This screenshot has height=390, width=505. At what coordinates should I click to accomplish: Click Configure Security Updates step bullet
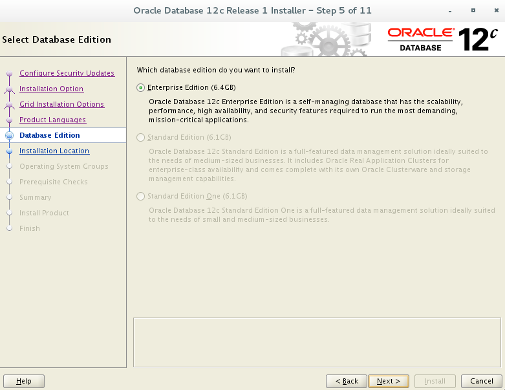9,74
